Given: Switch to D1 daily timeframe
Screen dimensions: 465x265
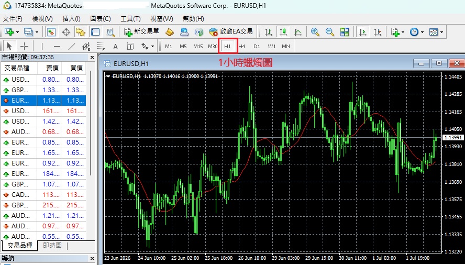Looking at the screenshot, I should click(257, 46).
